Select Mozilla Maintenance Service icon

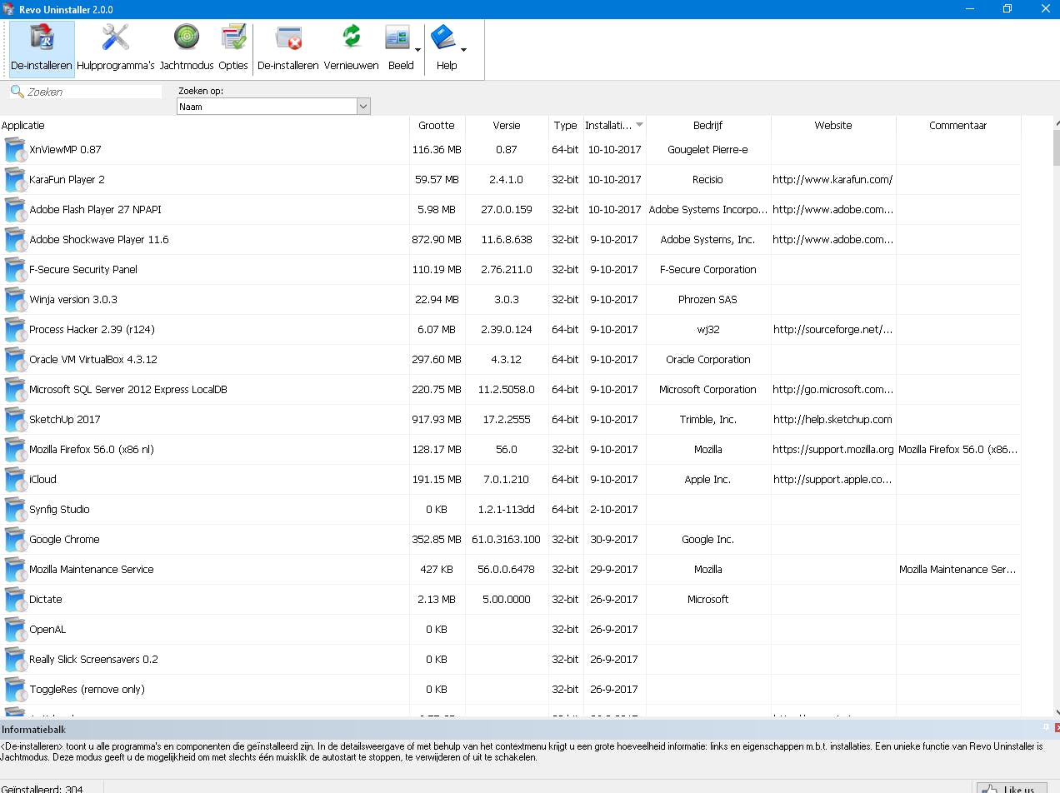[x=15, y=570]
